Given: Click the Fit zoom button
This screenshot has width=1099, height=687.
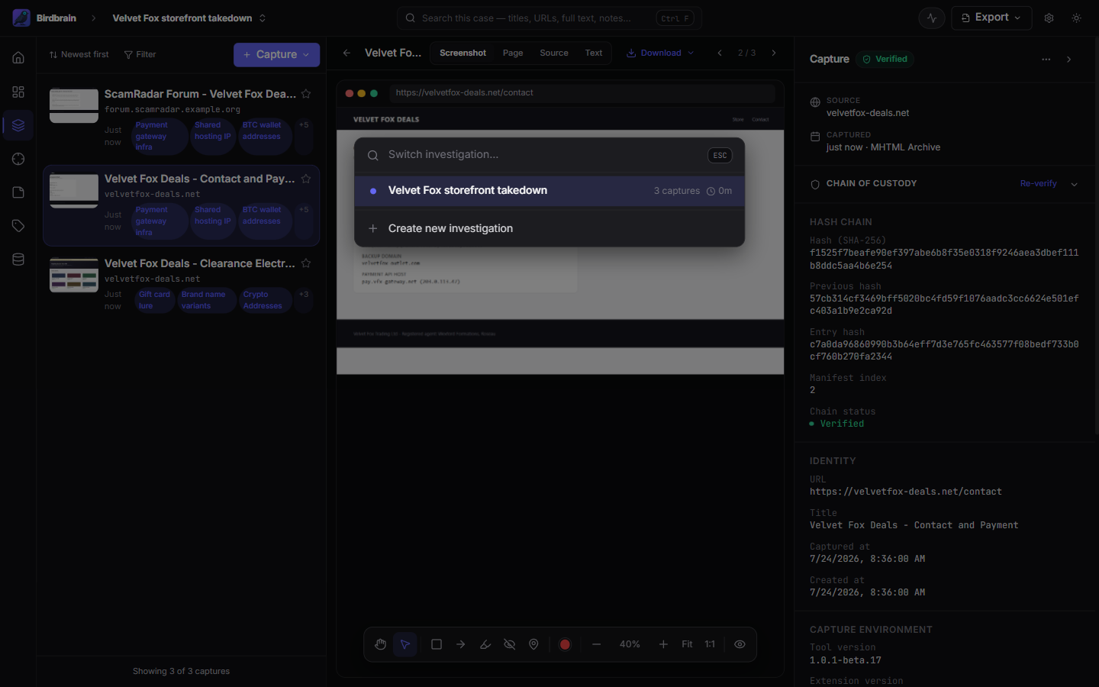Looking at the screenshot, I should pos(687,644).
